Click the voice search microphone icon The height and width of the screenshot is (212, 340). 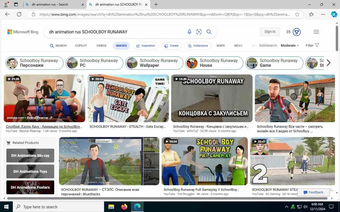189,32
